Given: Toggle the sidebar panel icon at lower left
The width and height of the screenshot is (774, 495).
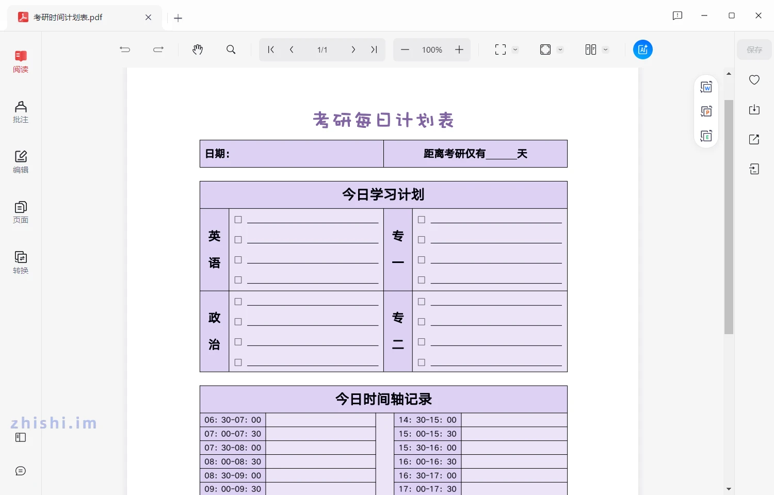Looking at the screenshot, I should click(21, 437).
